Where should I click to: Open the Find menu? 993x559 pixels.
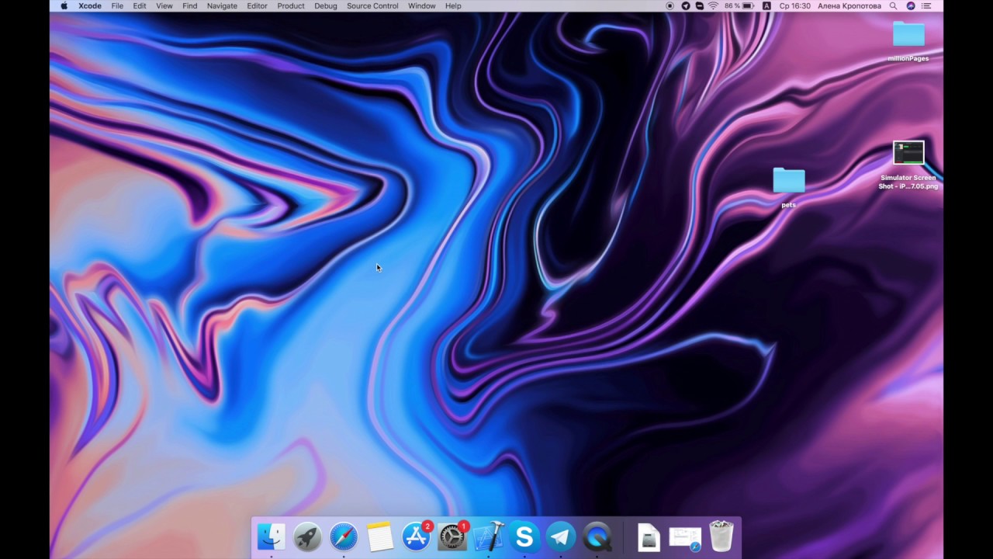coord(190,6)
